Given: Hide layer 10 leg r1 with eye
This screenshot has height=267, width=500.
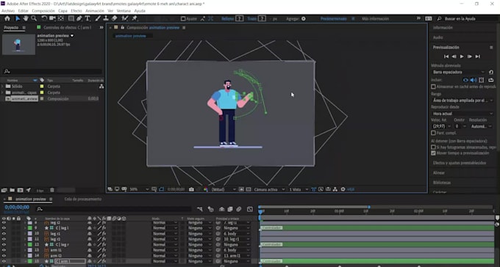Looking at the screenshot, I should tap(4, 233).
